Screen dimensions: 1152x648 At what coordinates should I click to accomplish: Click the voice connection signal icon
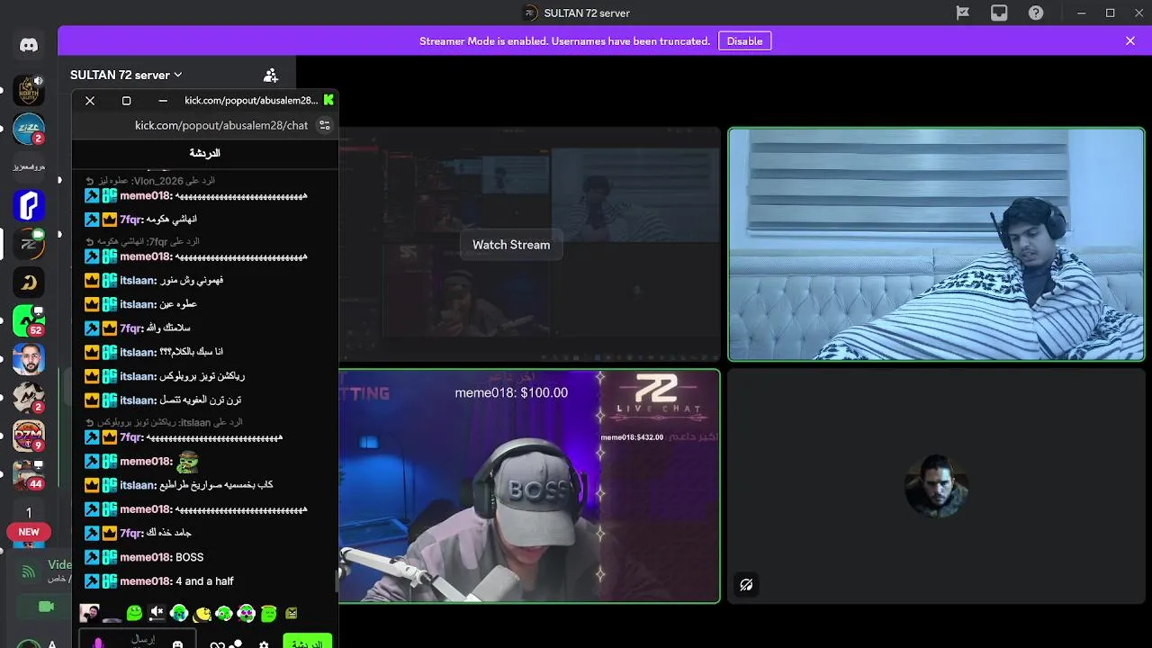click(29, 571)
